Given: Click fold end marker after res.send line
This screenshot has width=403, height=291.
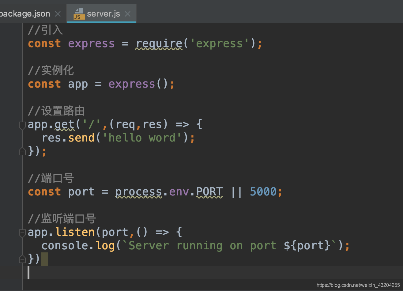Looking at the screenshot, I should 22,151.
